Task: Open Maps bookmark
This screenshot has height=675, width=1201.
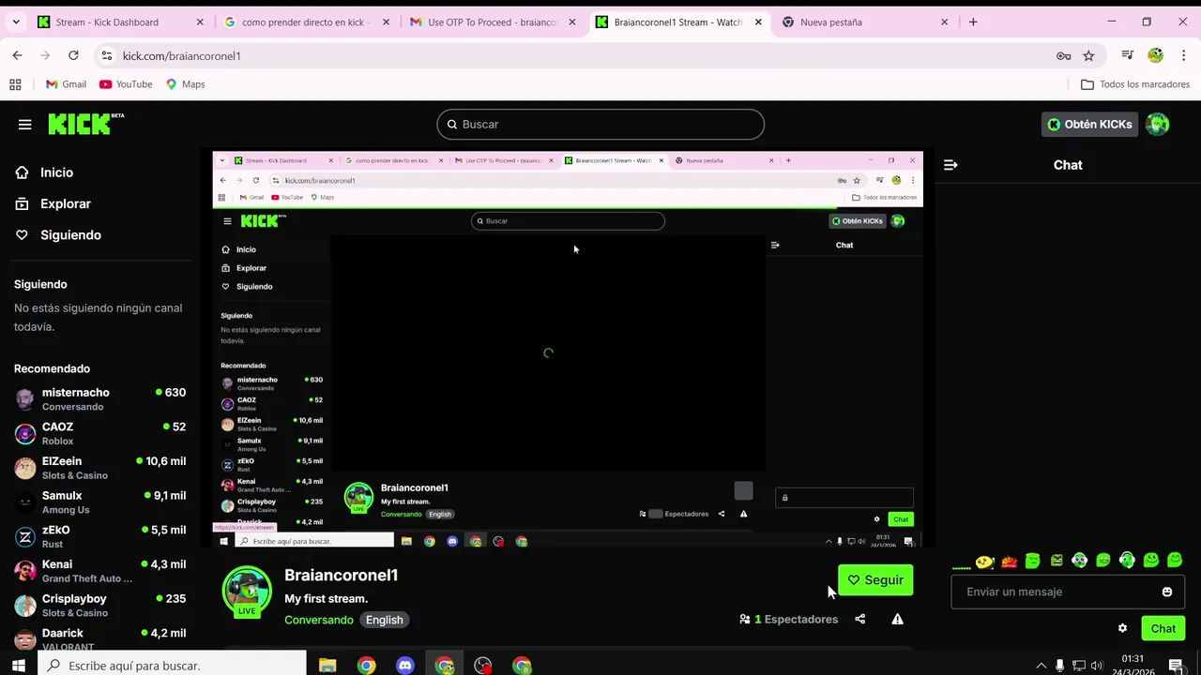Action: (x=185, y=84)
